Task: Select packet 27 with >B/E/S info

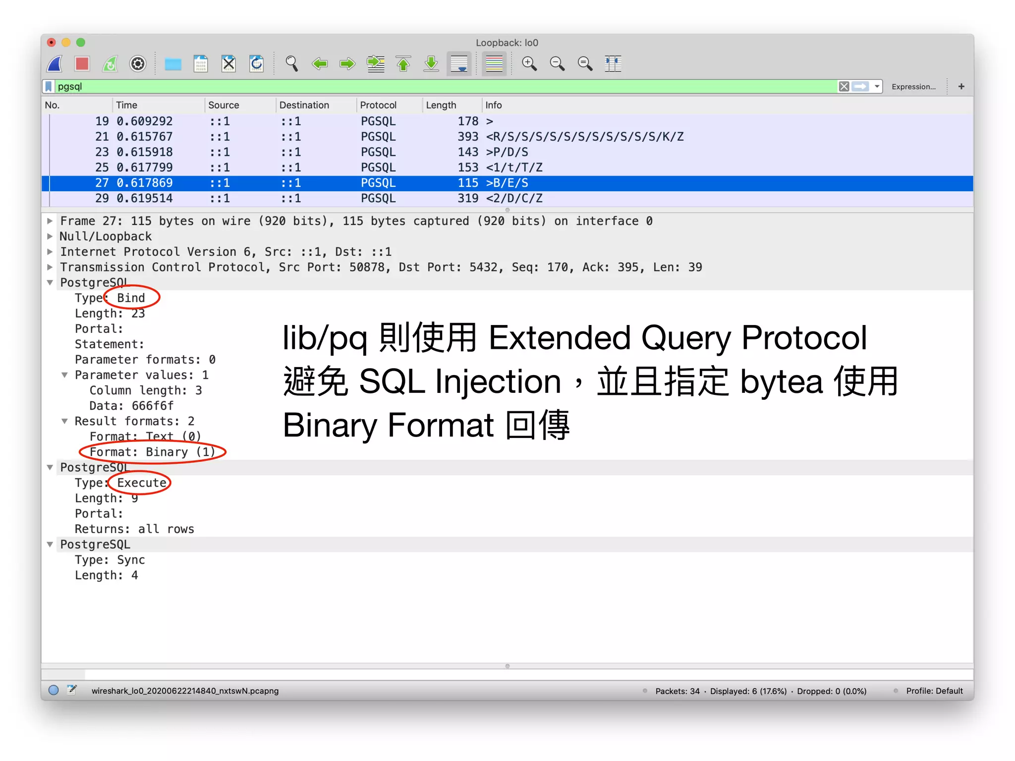Action: (x=507, y=183)
